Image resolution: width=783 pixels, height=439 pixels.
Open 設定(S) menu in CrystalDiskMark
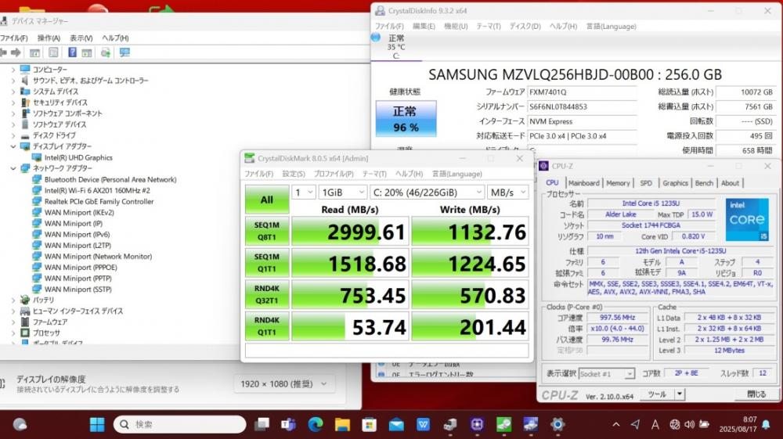[x=293, y=174]
